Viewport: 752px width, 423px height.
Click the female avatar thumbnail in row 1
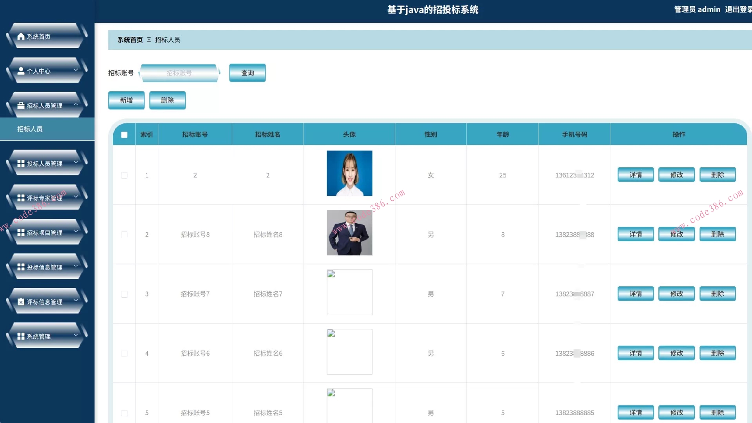click(349, 174)
